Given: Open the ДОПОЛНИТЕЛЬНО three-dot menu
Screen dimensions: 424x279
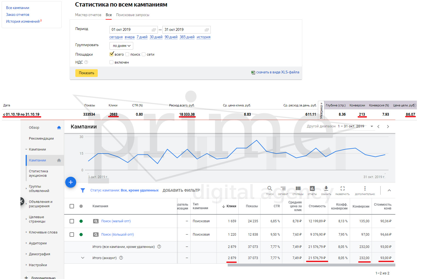Looking at the screenshot, I should [365, 188].
